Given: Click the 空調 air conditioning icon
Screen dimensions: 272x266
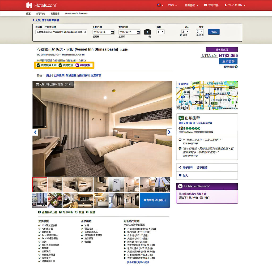Looking at the screenshot, I should pos(87,212).
